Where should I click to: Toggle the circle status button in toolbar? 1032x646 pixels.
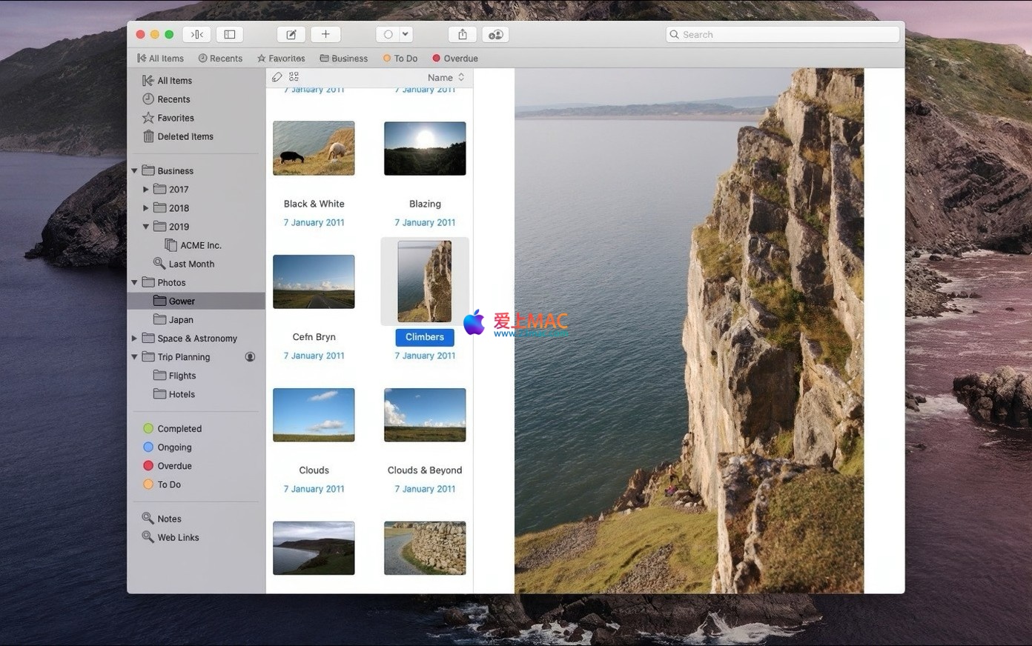coord(388,35)
